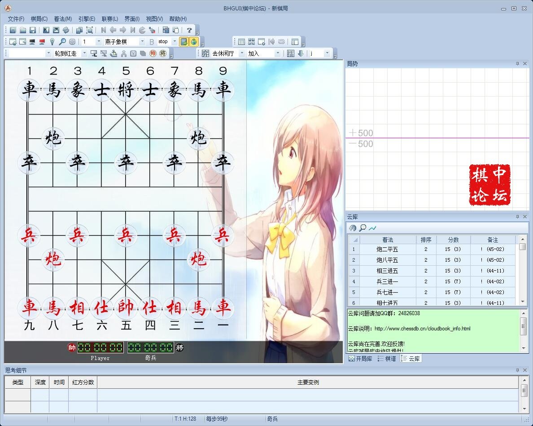
Task: Open the 界面(I) menu
Action: [132, 19]
